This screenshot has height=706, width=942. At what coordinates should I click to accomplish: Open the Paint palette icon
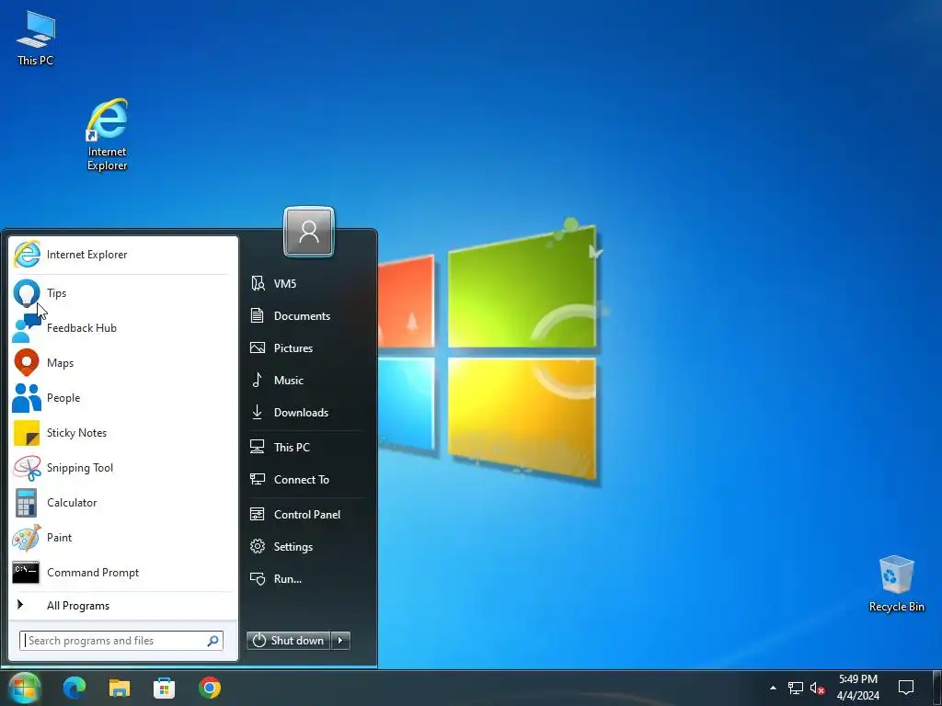coord(27,538)
